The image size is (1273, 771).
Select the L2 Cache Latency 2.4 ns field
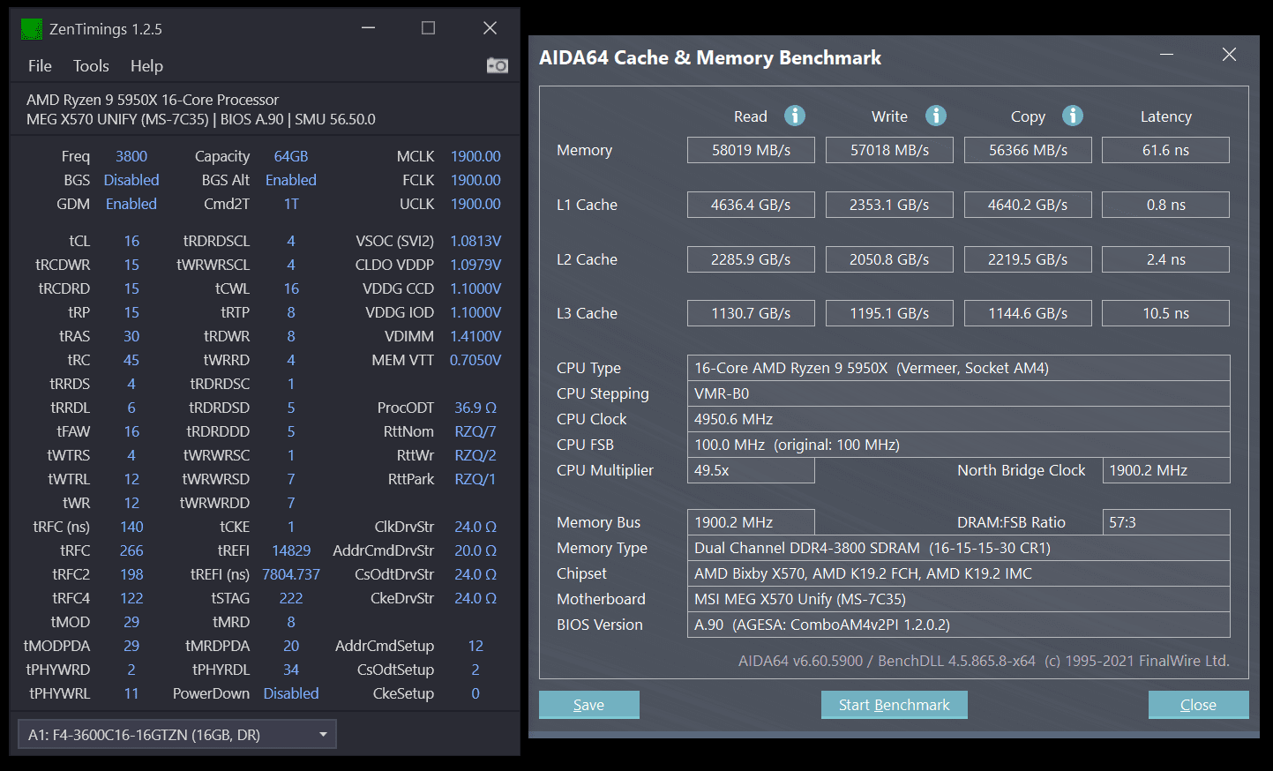[x=1165, y=259]
